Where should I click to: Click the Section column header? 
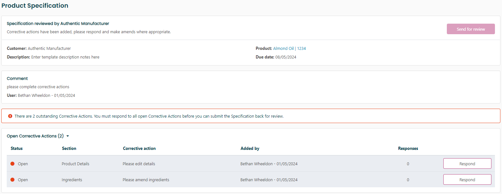pos(69,148)
